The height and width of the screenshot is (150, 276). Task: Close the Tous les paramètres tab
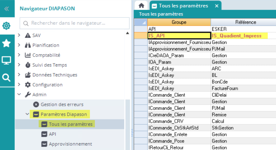click(x=217, y=6)
